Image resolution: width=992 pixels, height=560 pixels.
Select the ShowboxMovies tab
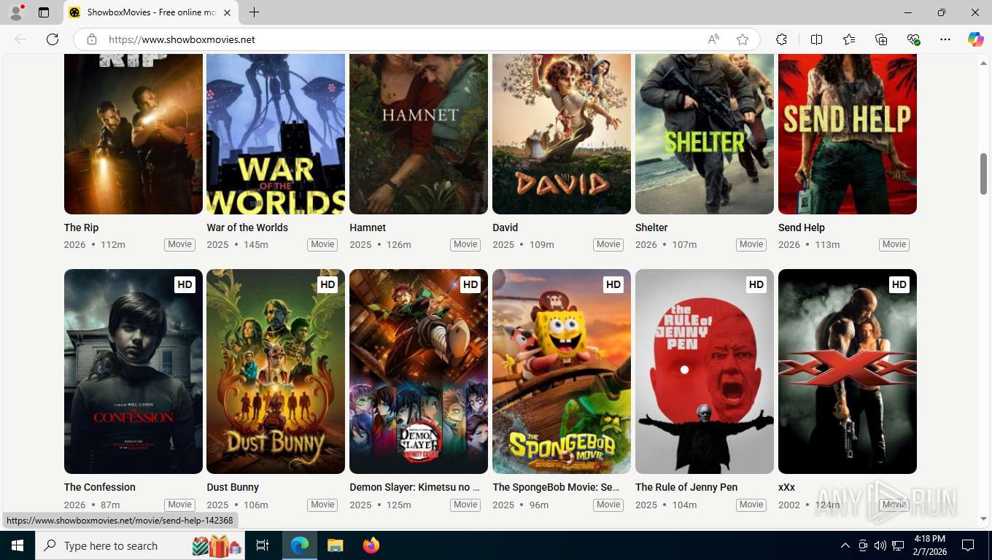(151, 12)
